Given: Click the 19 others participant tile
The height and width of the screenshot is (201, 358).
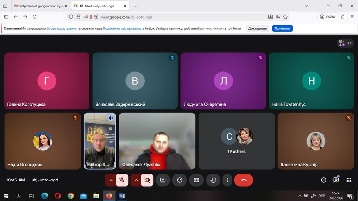Looking at the screenshot, I should click(236, 141).
